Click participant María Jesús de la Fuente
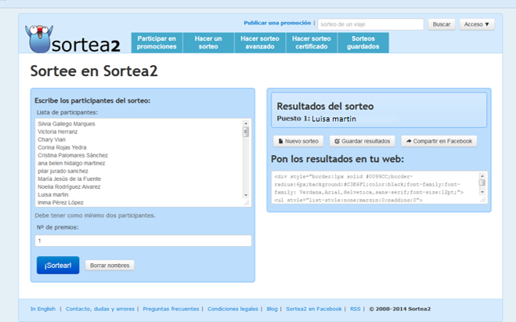516x322 pixels. tap(69, 179)
